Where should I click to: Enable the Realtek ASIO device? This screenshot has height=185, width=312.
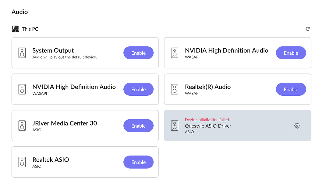(138, 162)
